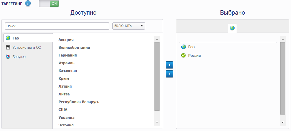This screenshot has width=291, height=131.
Task: Click the globe icon beside Гео in selected list
Action: 183,47
